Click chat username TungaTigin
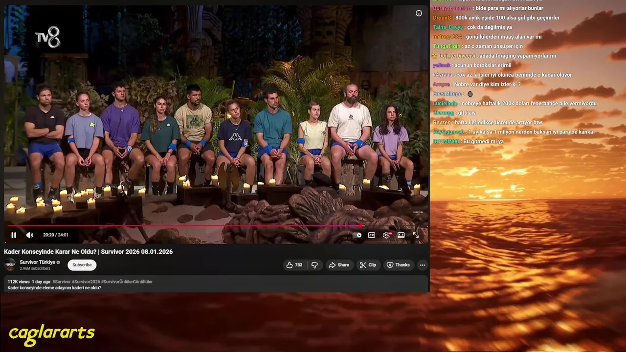Image resolution: width=626 pixels, height=352 pixels. pyautogui.click(x=447, y=46)
